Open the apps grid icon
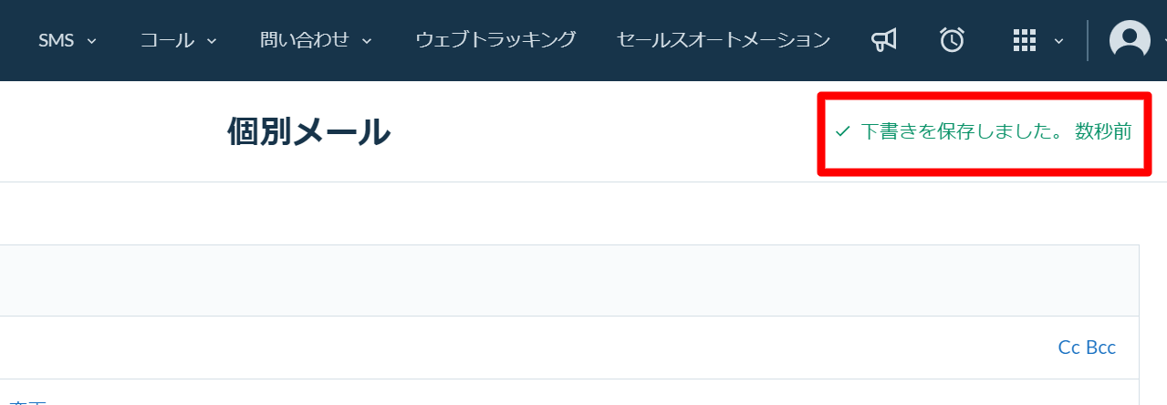Image resolution: width=1167 pixels, height=405 pixels. tap(1025, 40)
